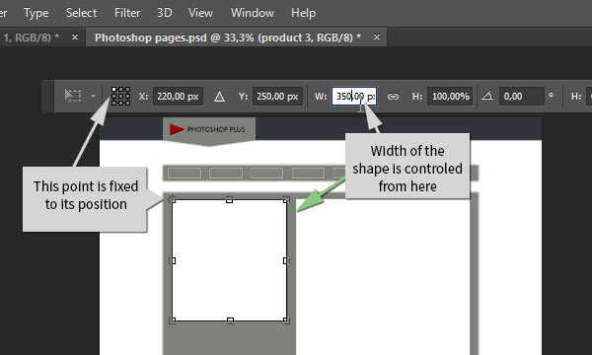Click the right-middle transform handle
Screen dimensions: 592x355
(x=286, y=260)
